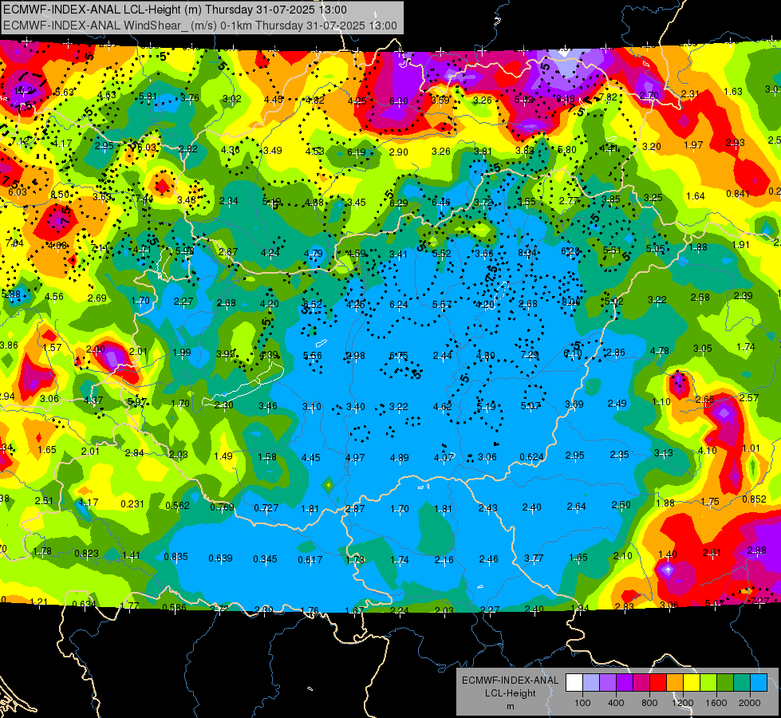Image resolution: width=781 pixels, height=718 pixels.
Task: Click the grid value 3.13
Action: point(664,452)
